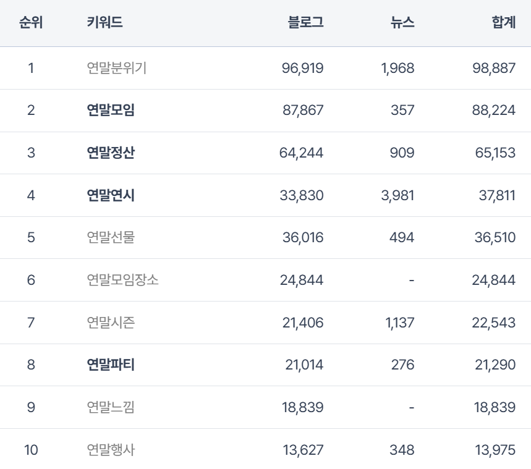531x469 pixels.
Task: Click blog count 96,919 for 연말분위기
Action: tap(302, 68)
